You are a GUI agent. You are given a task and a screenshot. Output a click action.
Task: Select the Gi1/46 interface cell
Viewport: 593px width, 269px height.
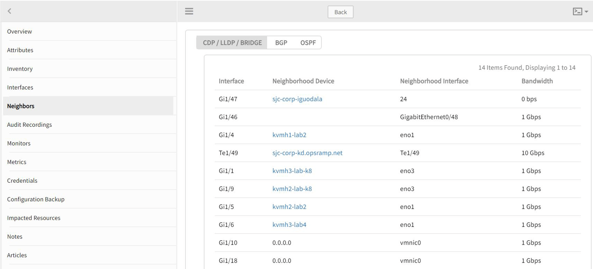[228, 117]
